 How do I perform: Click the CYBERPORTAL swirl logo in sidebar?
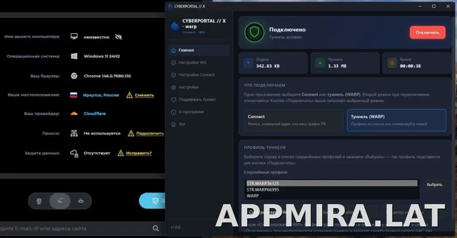tap(175, 26)
